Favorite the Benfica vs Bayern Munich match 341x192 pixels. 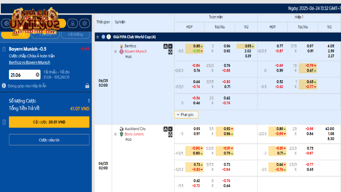pyautogui.click(x=116, y=51)
